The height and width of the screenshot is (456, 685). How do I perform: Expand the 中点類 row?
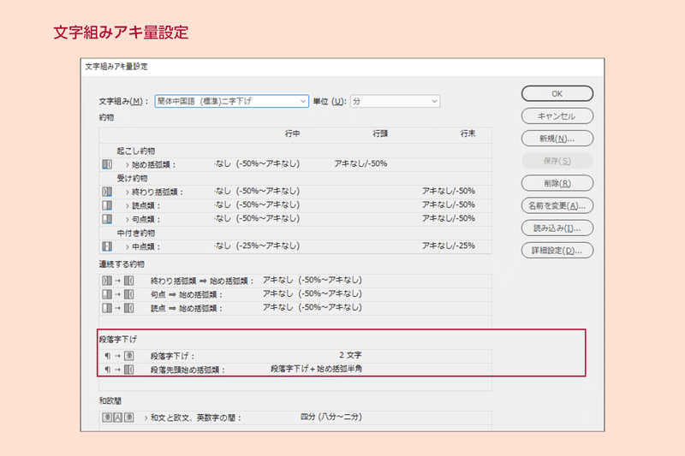click(127, 246)
